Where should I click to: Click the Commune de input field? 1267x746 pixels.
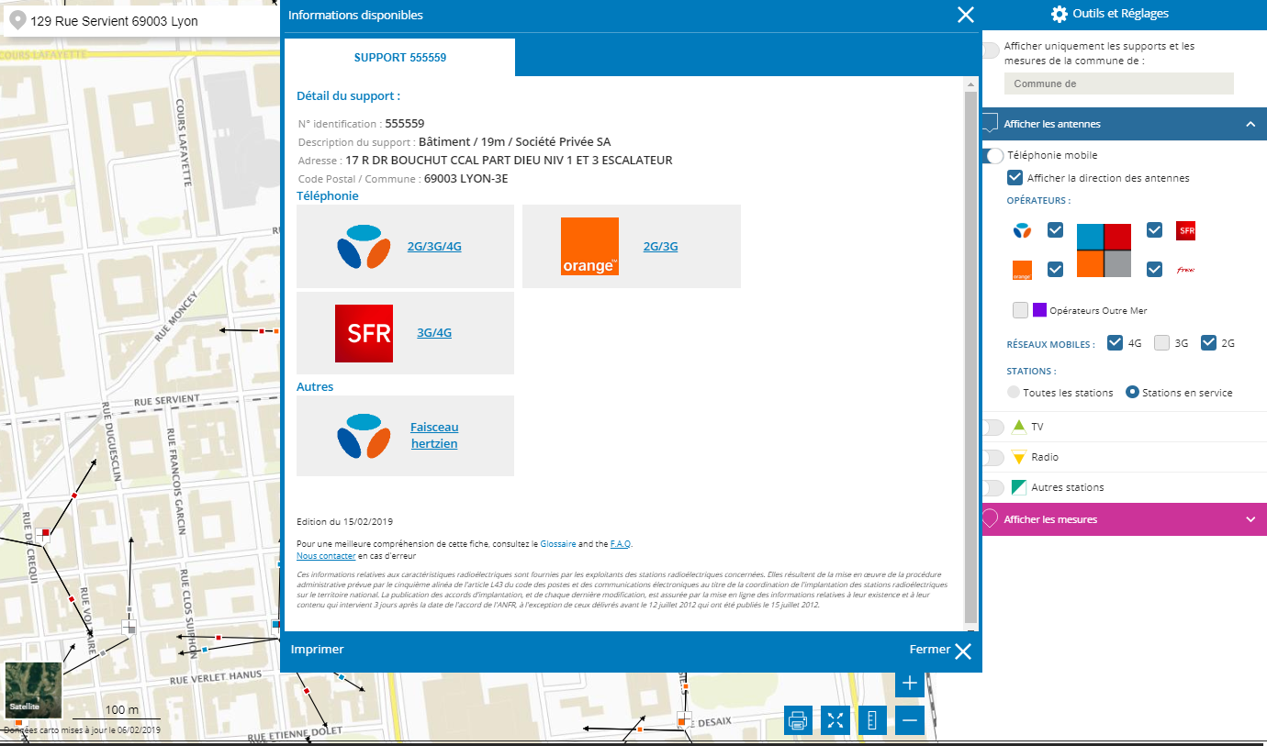[x=1118, y=84]
